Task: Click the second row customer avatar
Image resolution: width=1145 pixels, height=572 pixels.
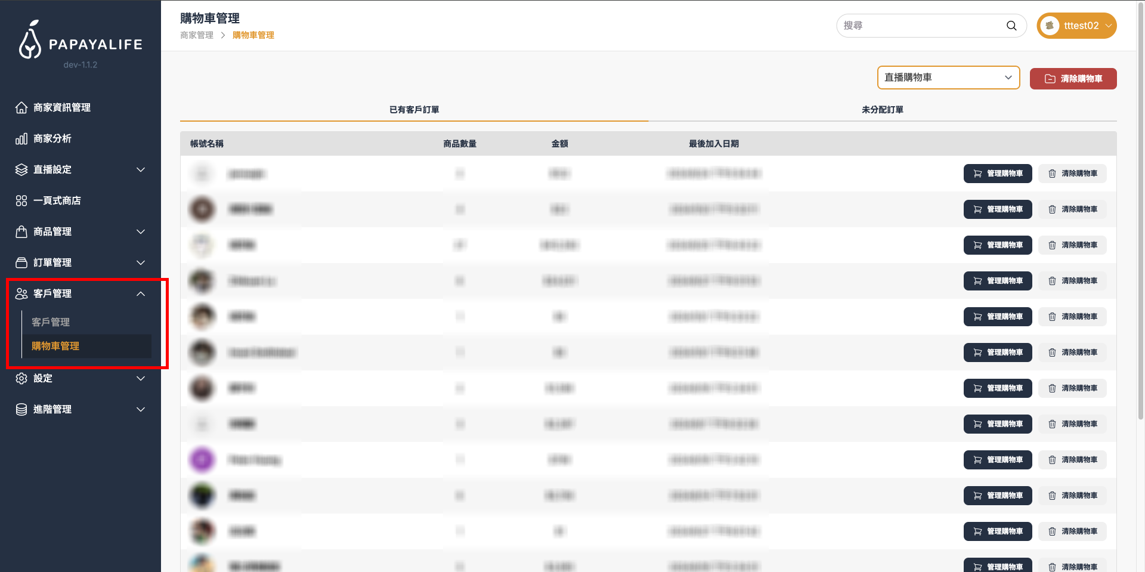Action: tap(202, 209)
